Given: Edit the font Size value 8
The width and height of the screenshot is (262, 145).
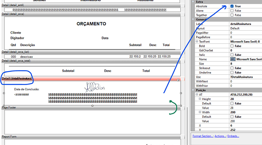Looking at the screenshot, I should coord(246,63).
